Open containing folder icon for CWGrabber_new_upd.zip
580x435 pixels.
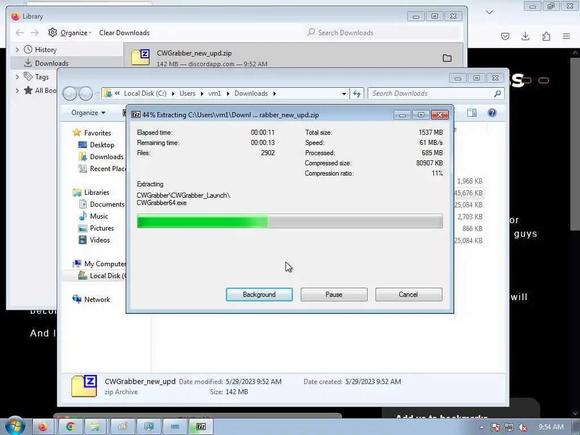(447, 58)
